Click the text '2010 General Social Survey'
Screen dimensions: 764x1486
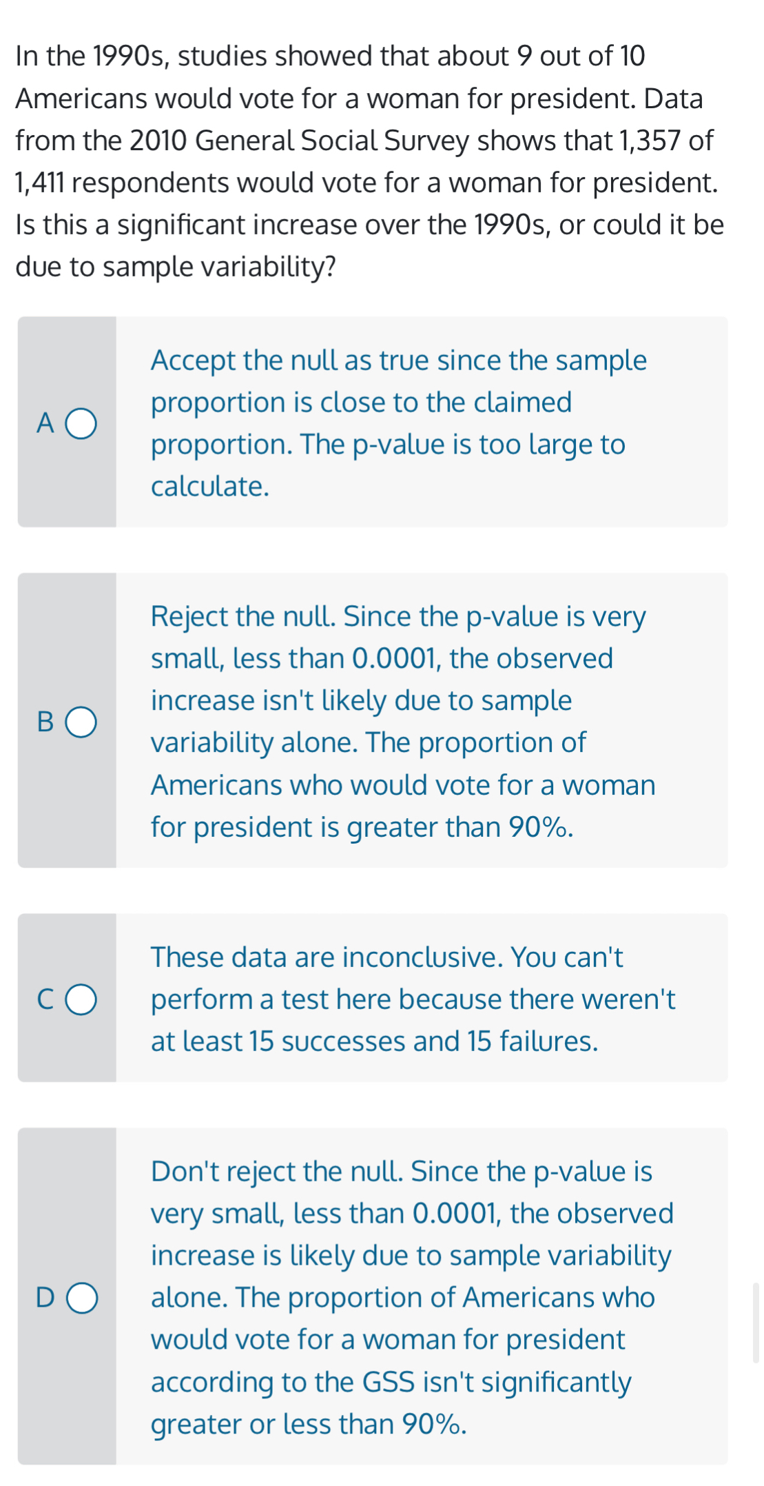300,140
